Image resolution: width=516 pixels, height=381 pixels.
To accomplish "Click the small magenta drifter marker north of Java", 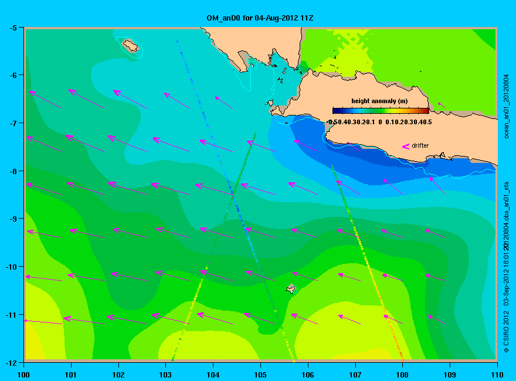I will 442,106.
